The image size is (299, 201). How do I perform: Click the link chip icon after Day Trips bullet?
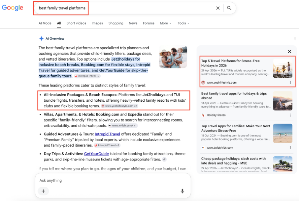coord(164,159)
